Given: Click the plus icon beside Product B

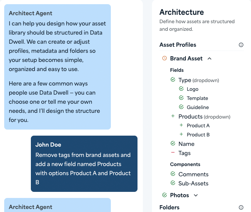Looking at the screenshot, I should pos(181,134).
